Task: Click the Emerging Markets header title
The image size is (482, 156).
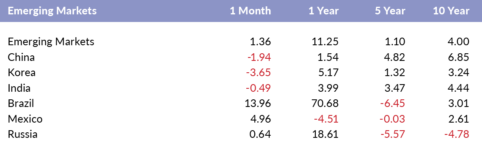Action: [x=52, y=11]
